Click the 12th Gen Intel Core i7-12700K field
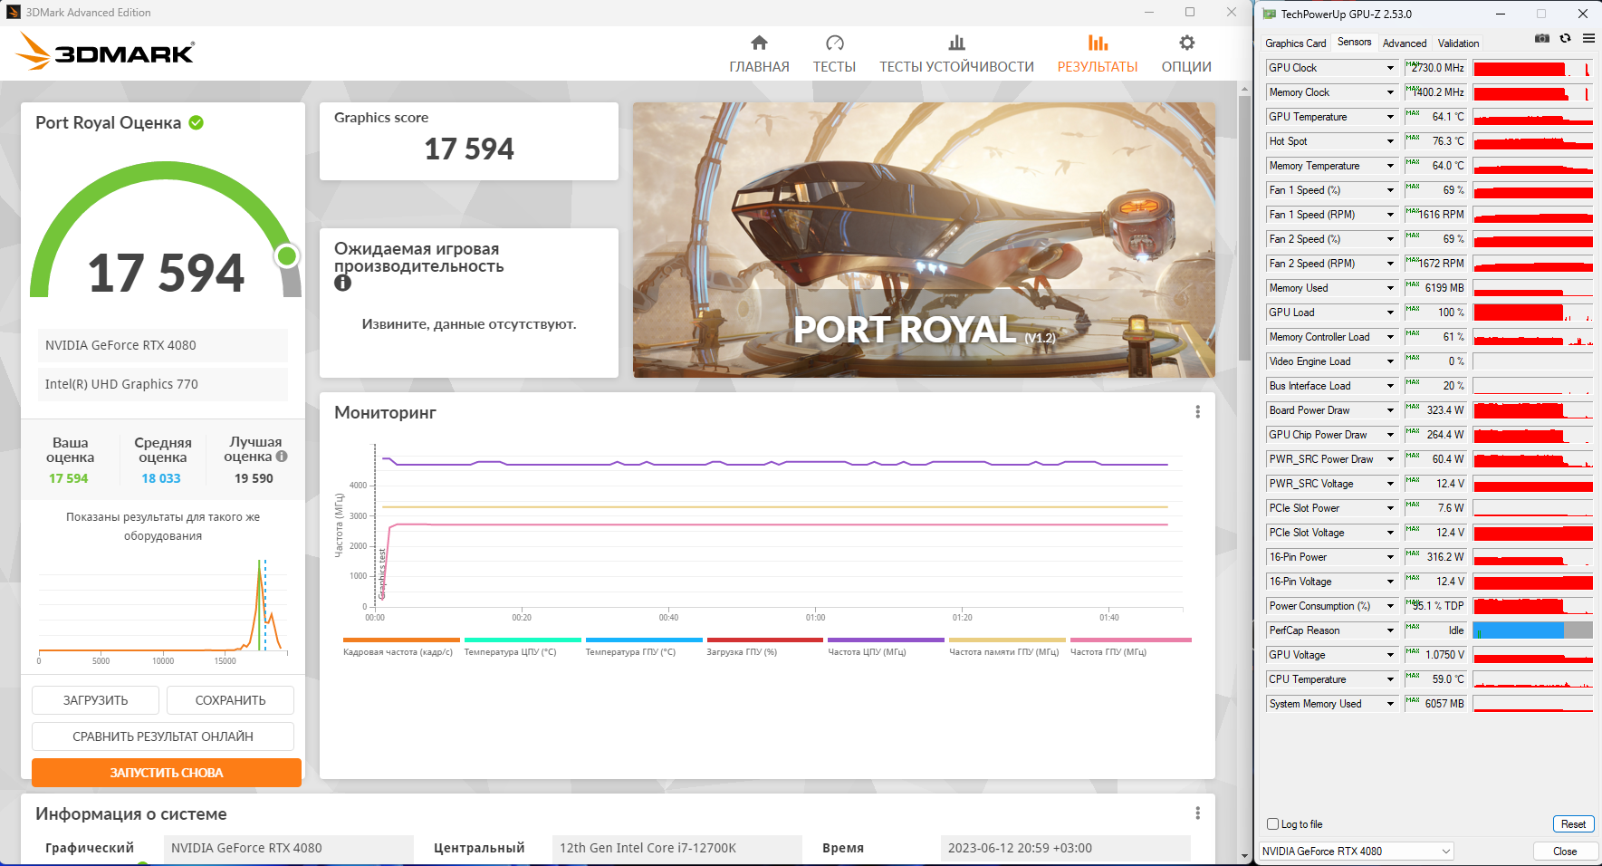The image size is (1602, 866). point(676,849)
